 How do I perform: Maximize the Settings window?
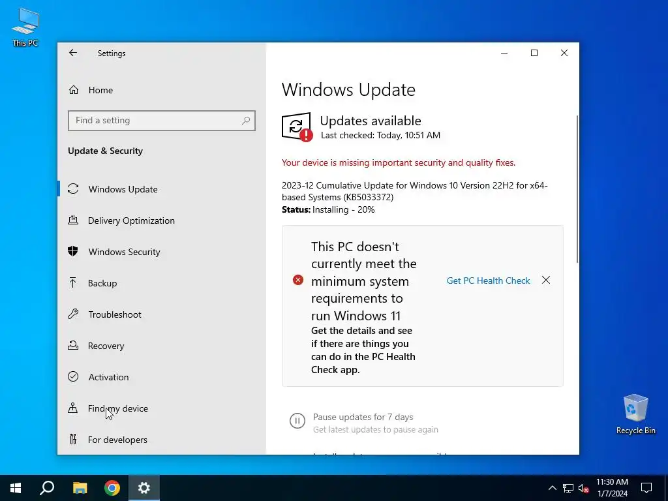pos(534,53)
